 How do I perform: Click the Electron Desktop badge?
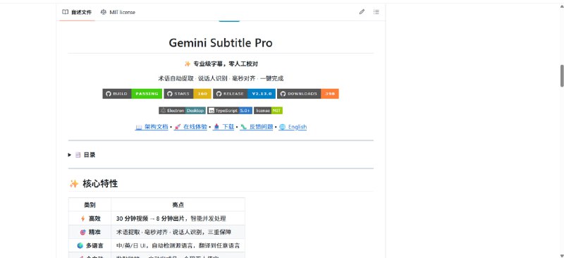[182, 111]
